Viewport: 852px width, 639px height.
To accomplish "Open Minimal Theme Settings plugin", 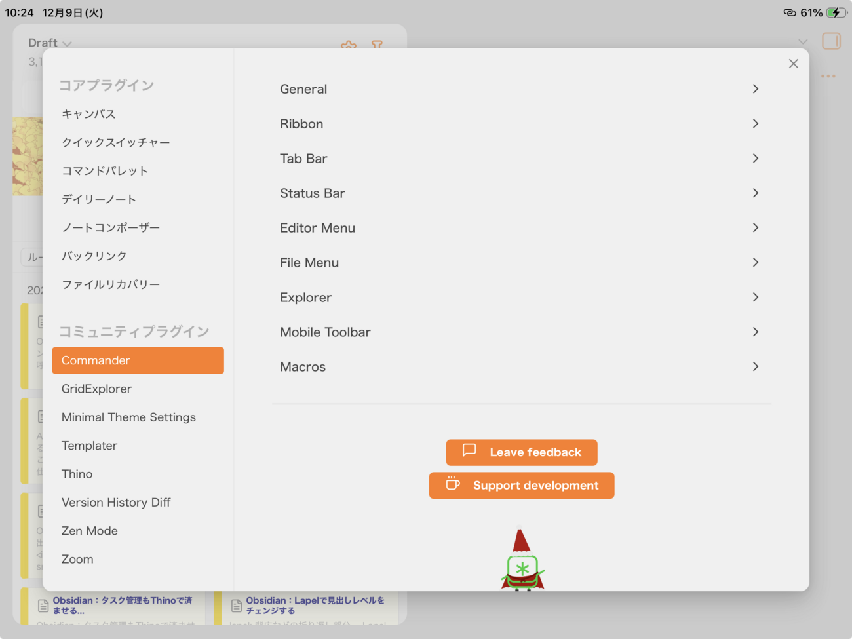I will pyautogui.click(x=138, y=417).
